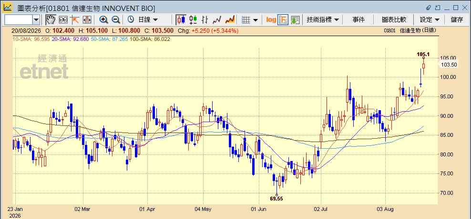Expand the stock code combo box arrow
The height and width of the screenshot is (219, 471).
pyautogui.click(x=36, y=20)
